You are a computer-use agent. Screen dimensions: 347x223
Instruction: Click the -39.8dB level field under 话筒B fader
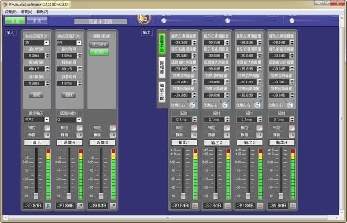[98, 206]
